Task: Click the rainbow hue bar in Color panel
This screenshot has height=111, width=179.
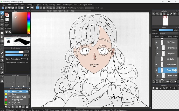Action: (x=29, y=23)
